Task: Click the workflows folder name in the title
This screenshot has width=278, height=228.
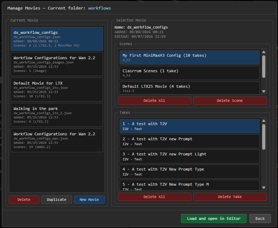Action: (99, 8)
